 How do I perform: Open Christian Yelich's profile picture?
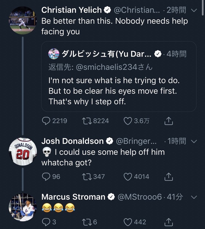23,21
